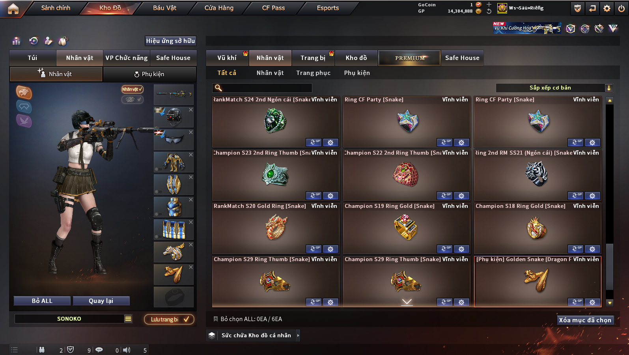
Task: Click the inventory list scrollbar down arrow
Action: point(610,303)
